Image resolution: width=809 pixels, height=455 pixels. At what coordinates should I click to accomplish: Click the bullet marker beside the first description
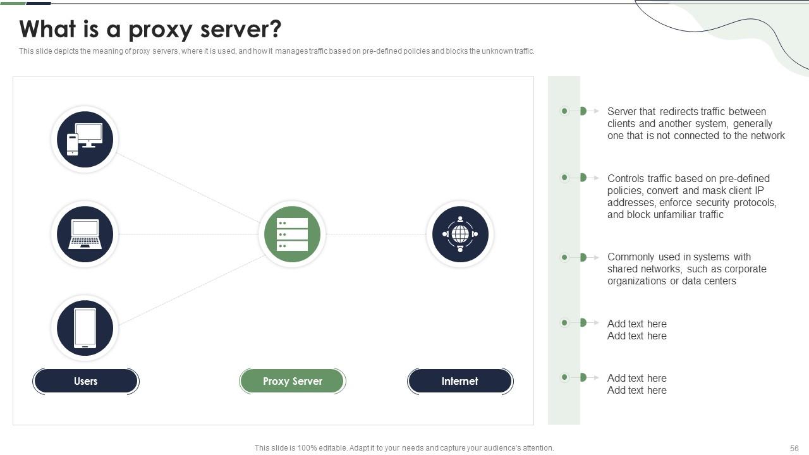pos(564,111)
